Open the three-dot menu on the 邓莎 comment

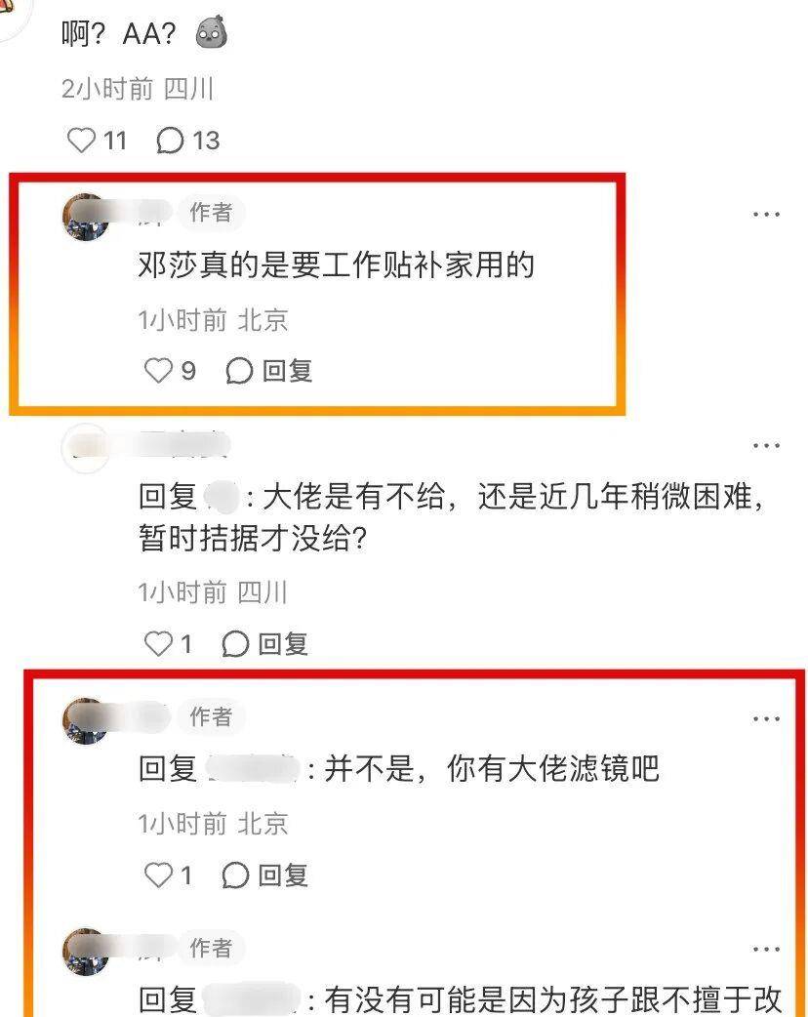766,214
